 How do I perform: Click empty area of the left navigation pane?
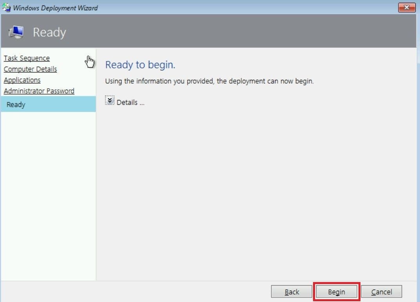tap(48, 195)
